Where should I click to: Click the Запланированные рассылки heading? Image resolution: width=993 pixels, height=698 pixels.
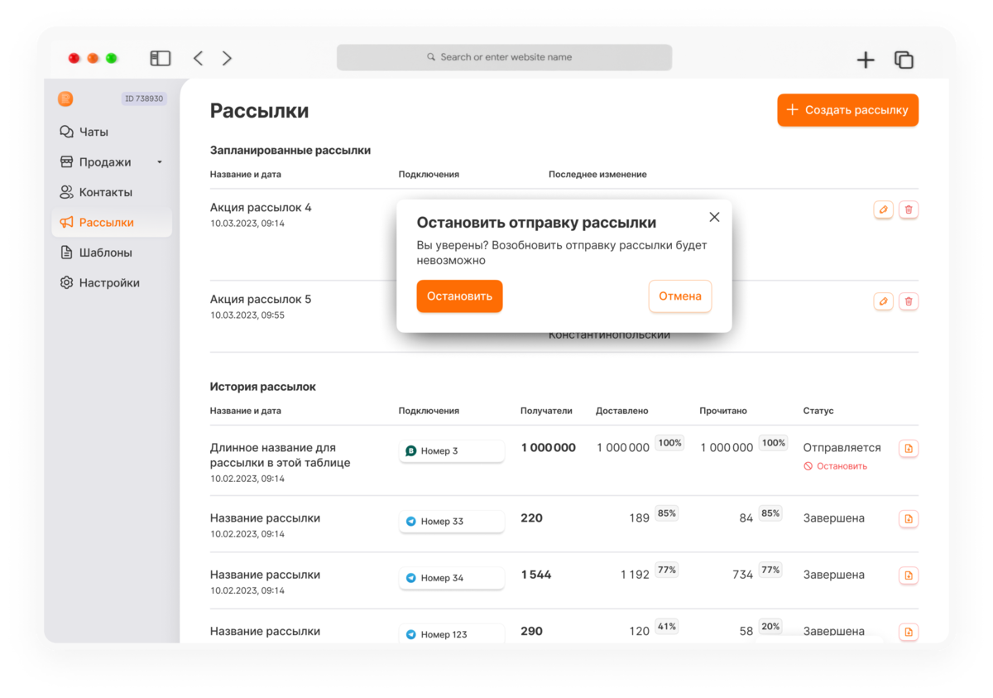point(290,151)
